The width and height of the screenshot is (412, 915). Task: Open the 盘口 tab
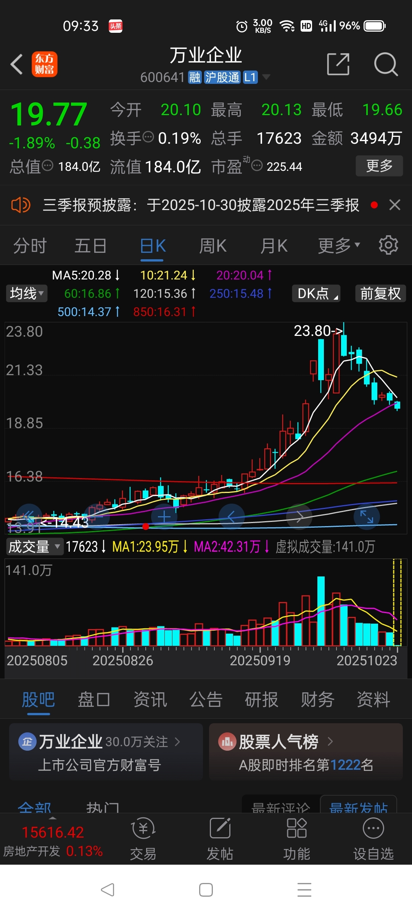94,700
